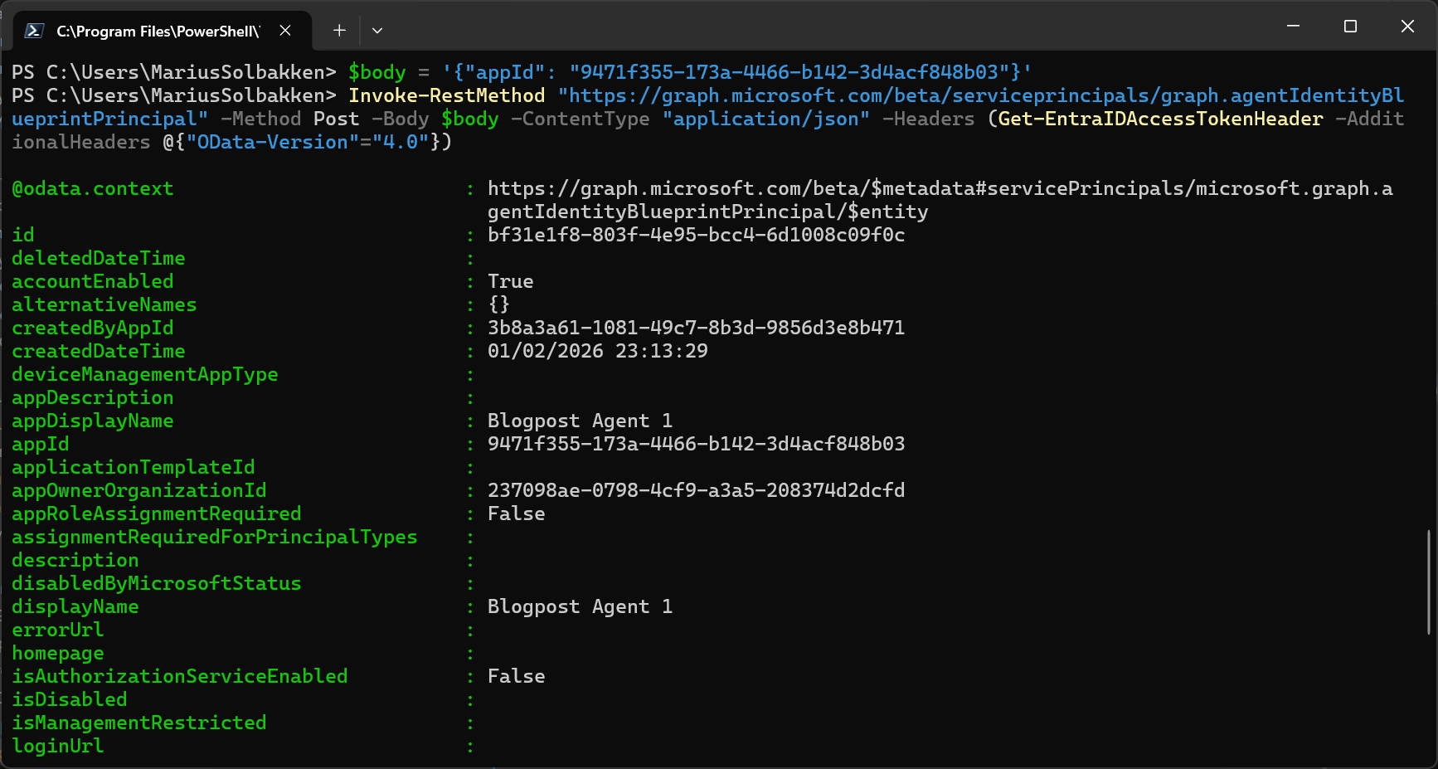Screen dimensions: 1438x769
Task: Click the createdByAppId GUID value
Action: point(696,329)
